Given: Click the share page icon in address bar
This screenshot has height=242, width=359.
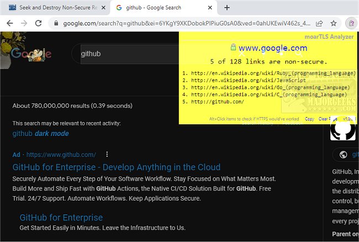Looking at the screenshot, I should click(x=319, y=24).
